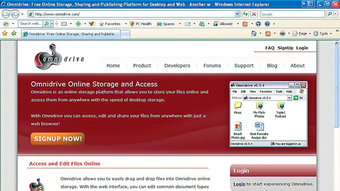Screen dimensions: 340x191
Task: Open the Blog nav item
Action: (x=272, y=66)
